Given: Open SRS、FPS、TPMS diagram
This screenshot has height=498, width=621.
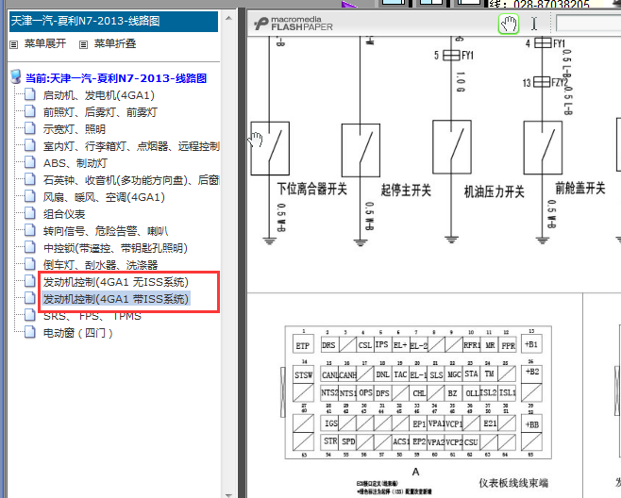Looking at the screenshot, I should pyautogui.click(x=92, y=316).
